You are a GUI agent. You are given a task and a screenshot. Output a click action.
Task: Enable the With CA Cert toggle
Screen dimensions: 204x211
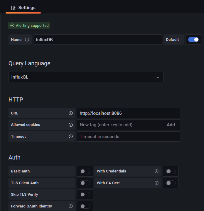(171, 183)
